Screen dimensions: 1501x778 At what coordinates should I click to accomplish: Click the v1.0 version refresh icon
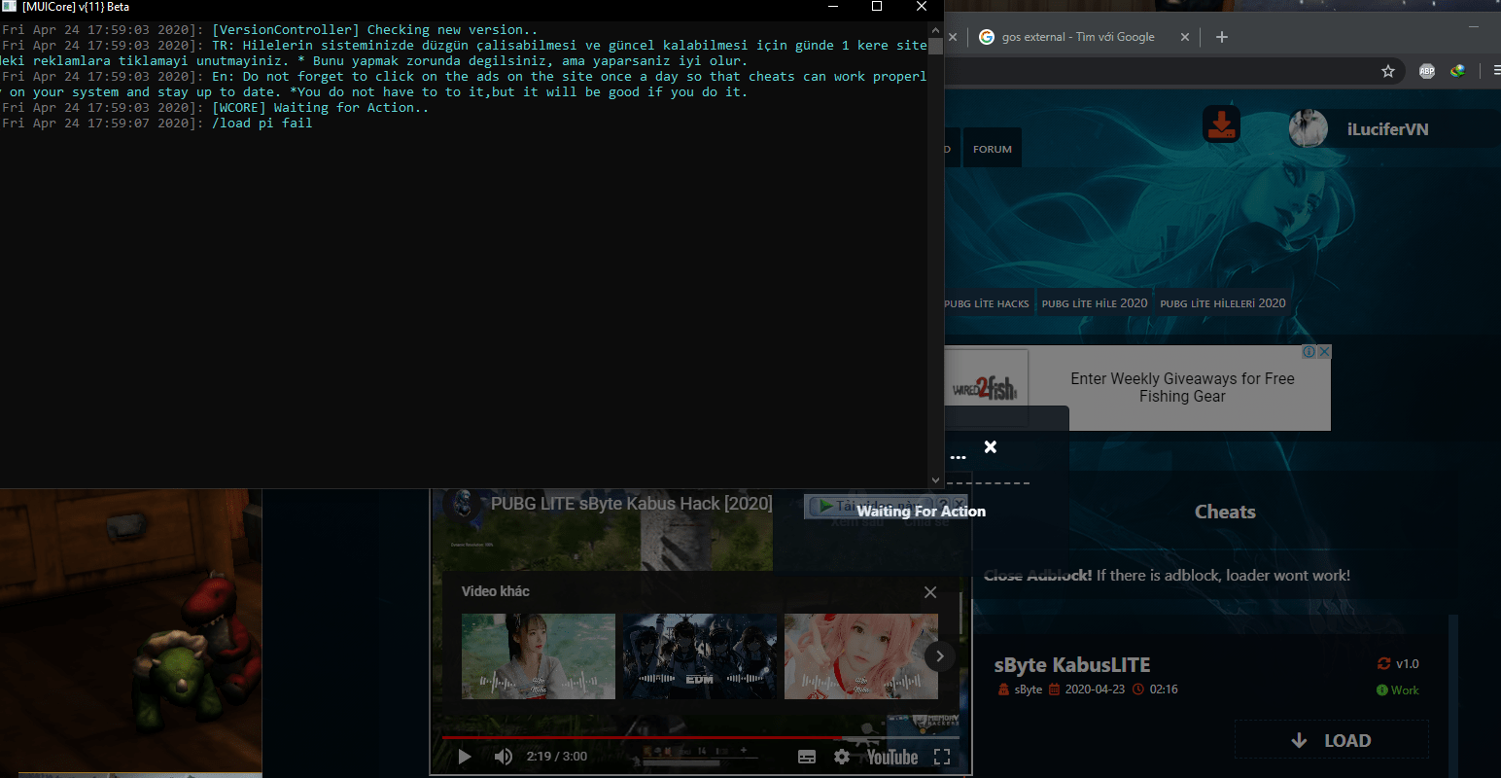click(x=1383, y=663)
